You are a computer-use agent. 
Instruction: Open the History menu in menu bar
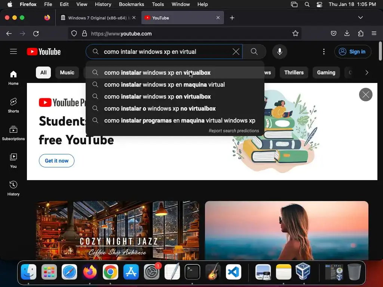[x=103, y=4]
